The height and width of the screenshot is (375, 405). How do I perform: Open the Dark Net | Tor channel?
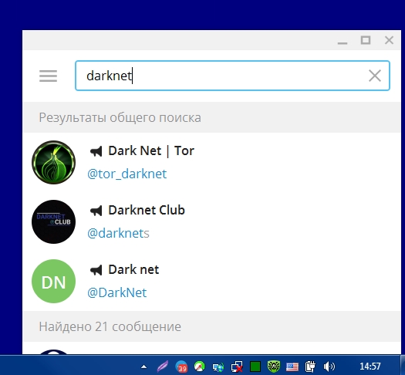tap(211, 162)
